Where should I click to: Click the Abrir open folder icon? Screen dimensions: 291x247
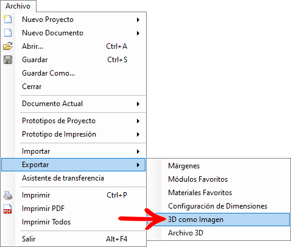(x=8, y=46)
